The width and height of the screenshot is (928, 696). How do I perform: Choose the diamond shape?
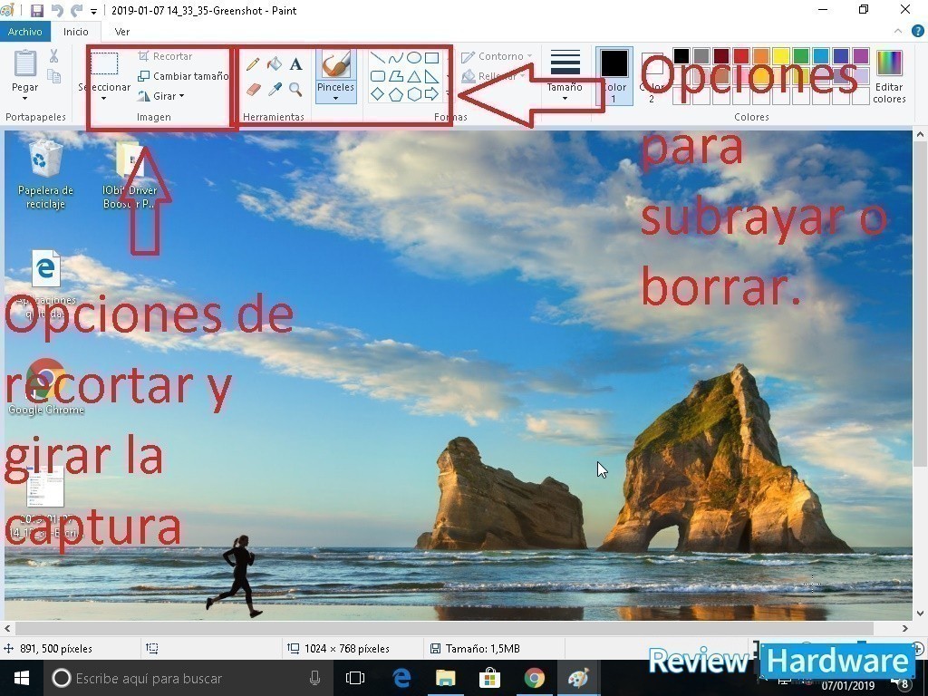tap(378, 94)
